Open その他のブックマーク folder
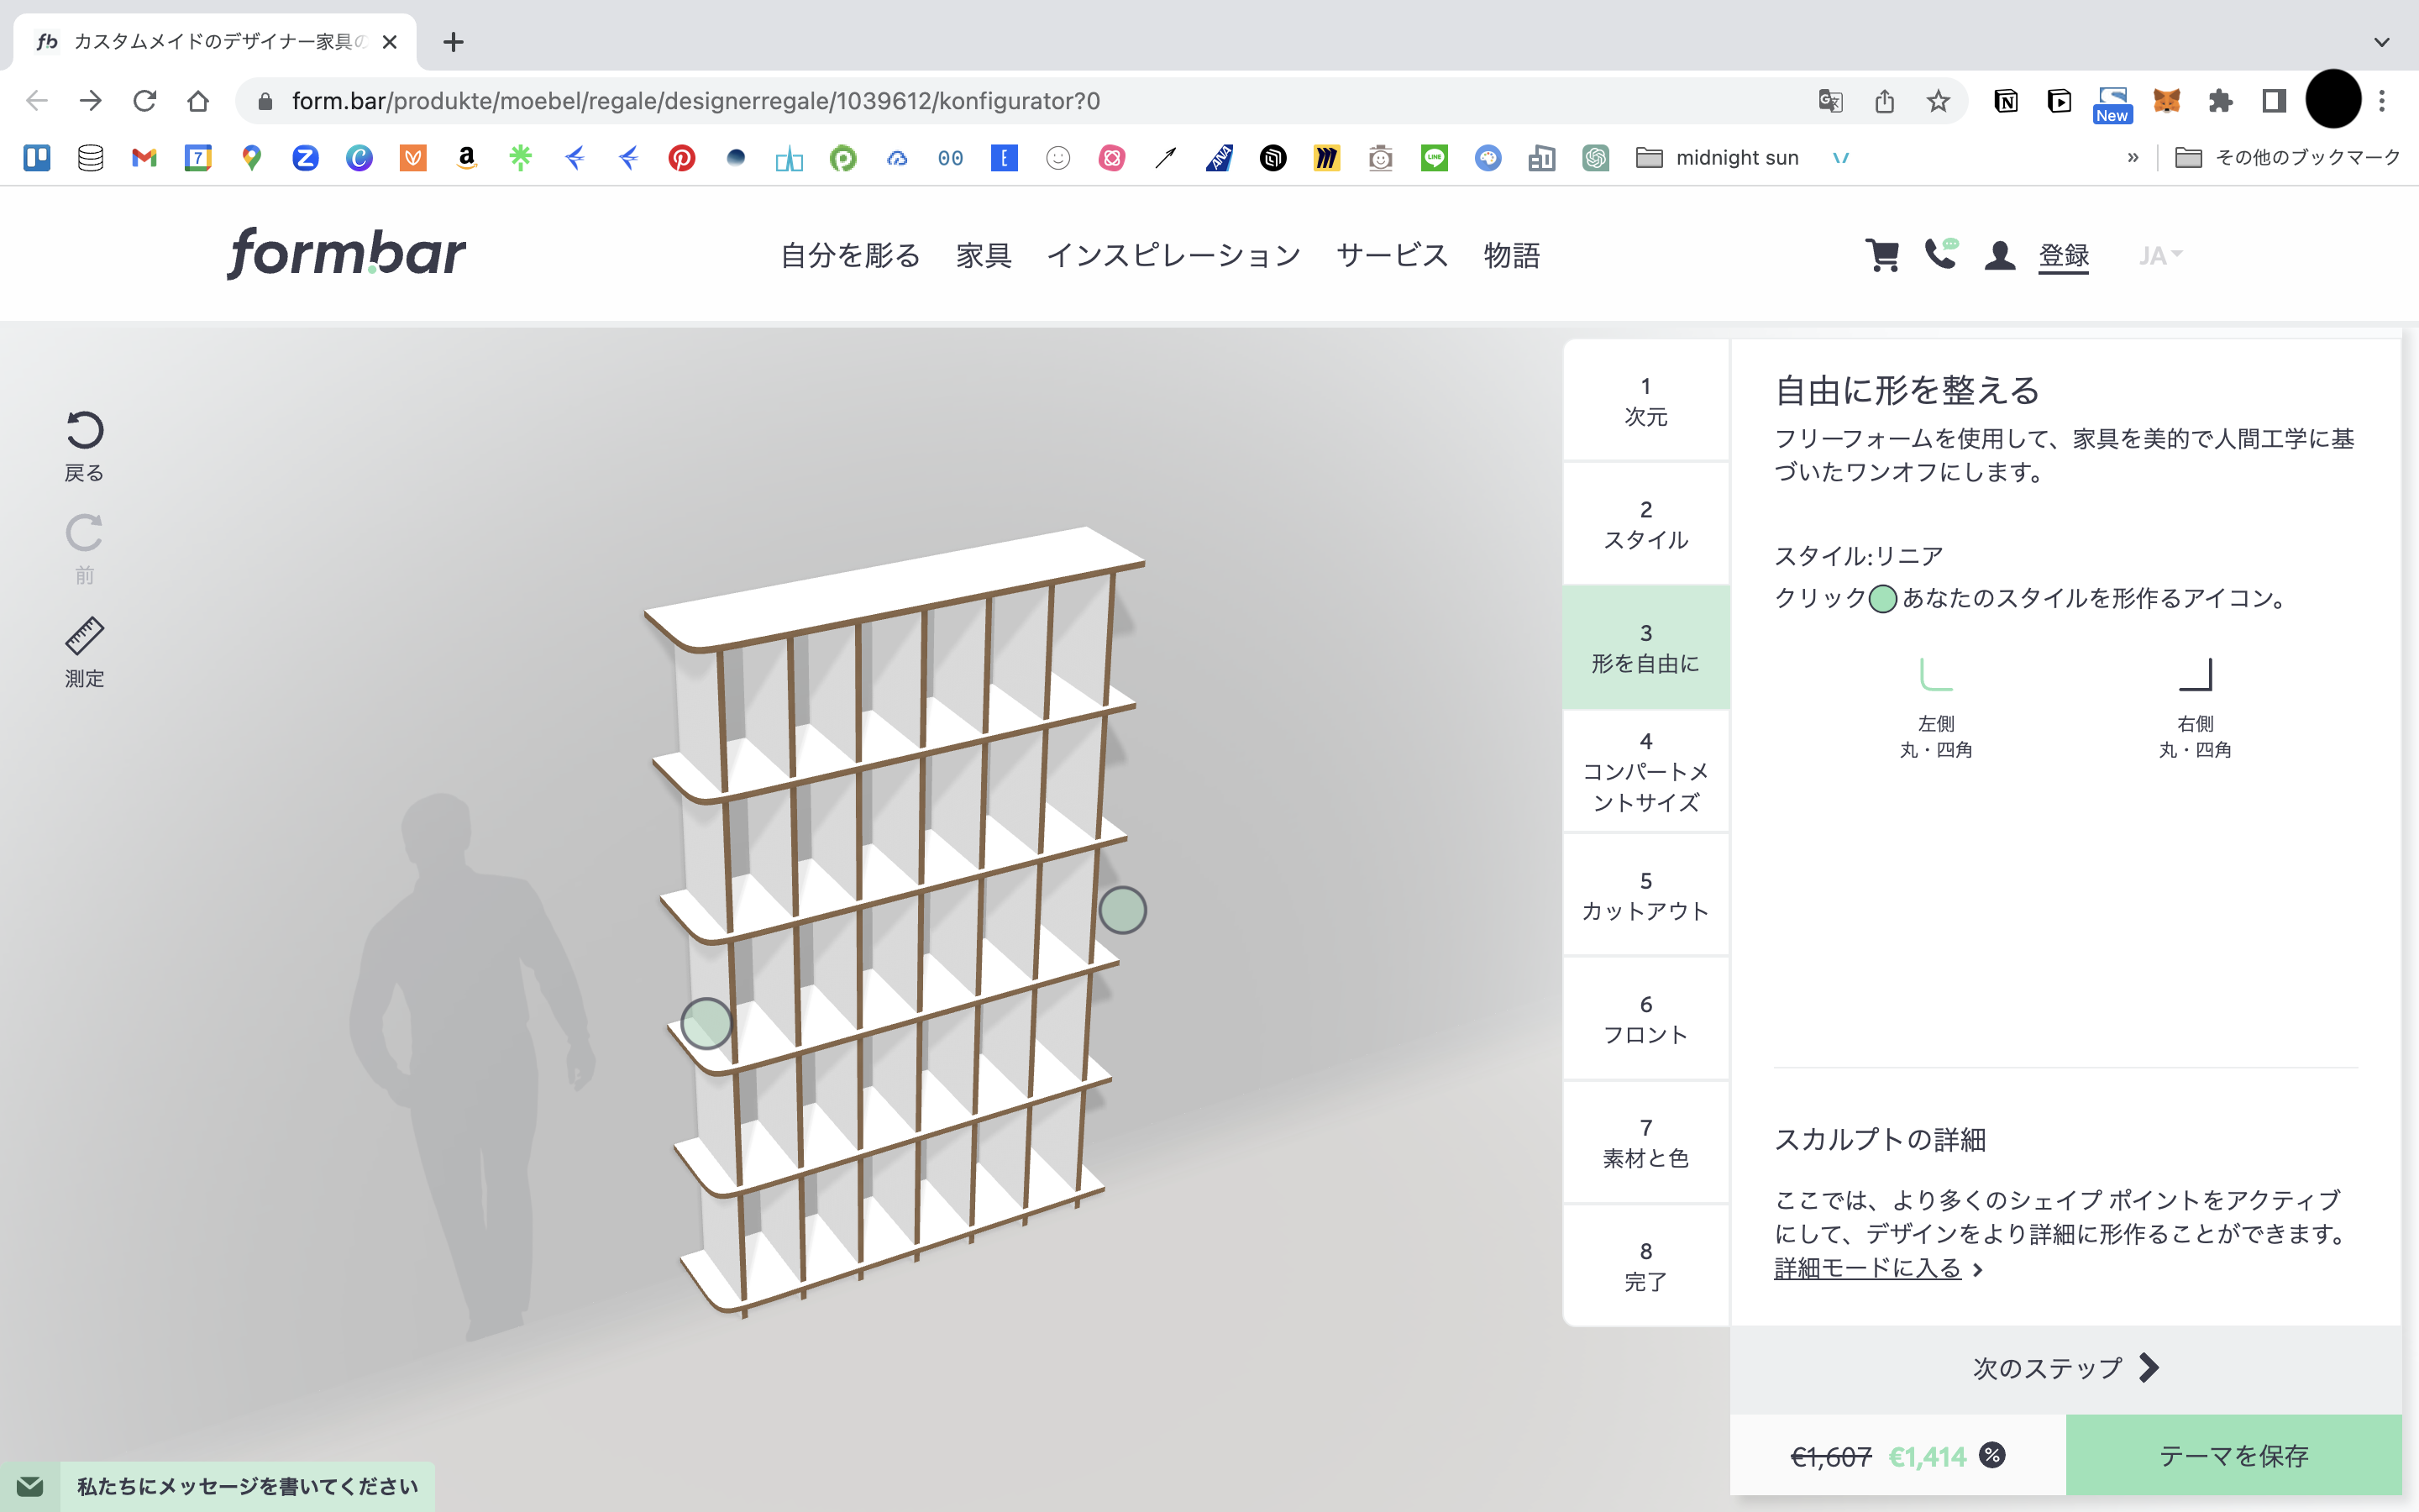The image size is (2419, 1512). pos(2287,157)
